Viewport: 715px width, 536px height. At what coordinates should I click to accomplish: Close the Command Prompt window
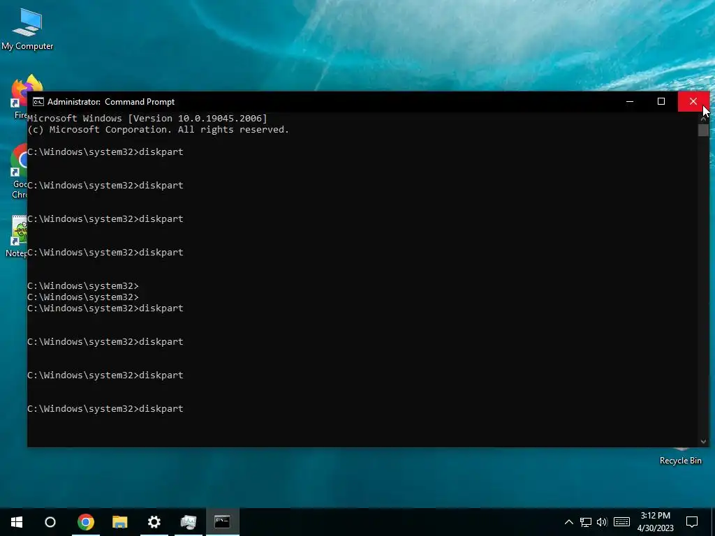click(x=693, y=102)
